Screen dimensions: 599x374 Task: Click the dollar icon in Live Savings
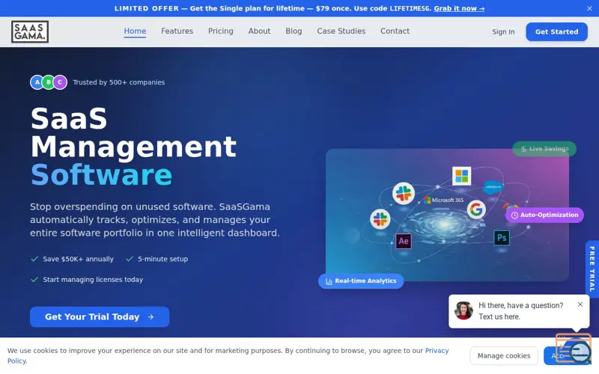click(x=523, y=149)
